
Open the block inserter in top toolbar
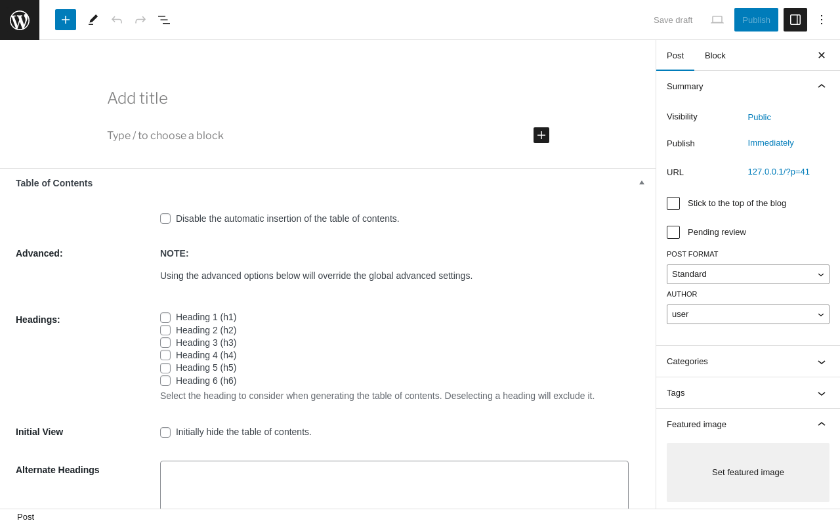click(x=66, y=20)
